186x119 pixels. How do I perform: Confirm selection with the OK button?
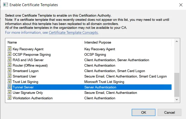(144, 112)
